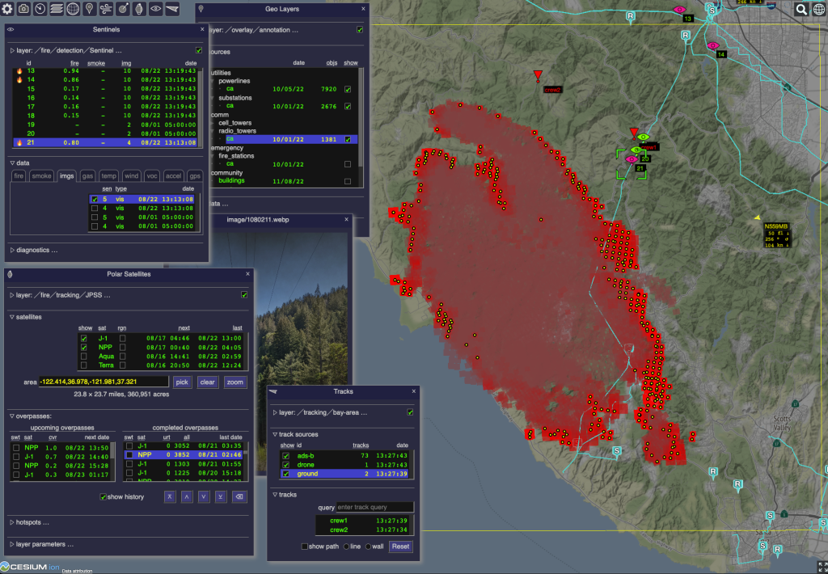Click the wireframe globe icon in toolbar
The width and height of the screenshot is (828, 574).
pyautogui.click(x=73, y=8)
